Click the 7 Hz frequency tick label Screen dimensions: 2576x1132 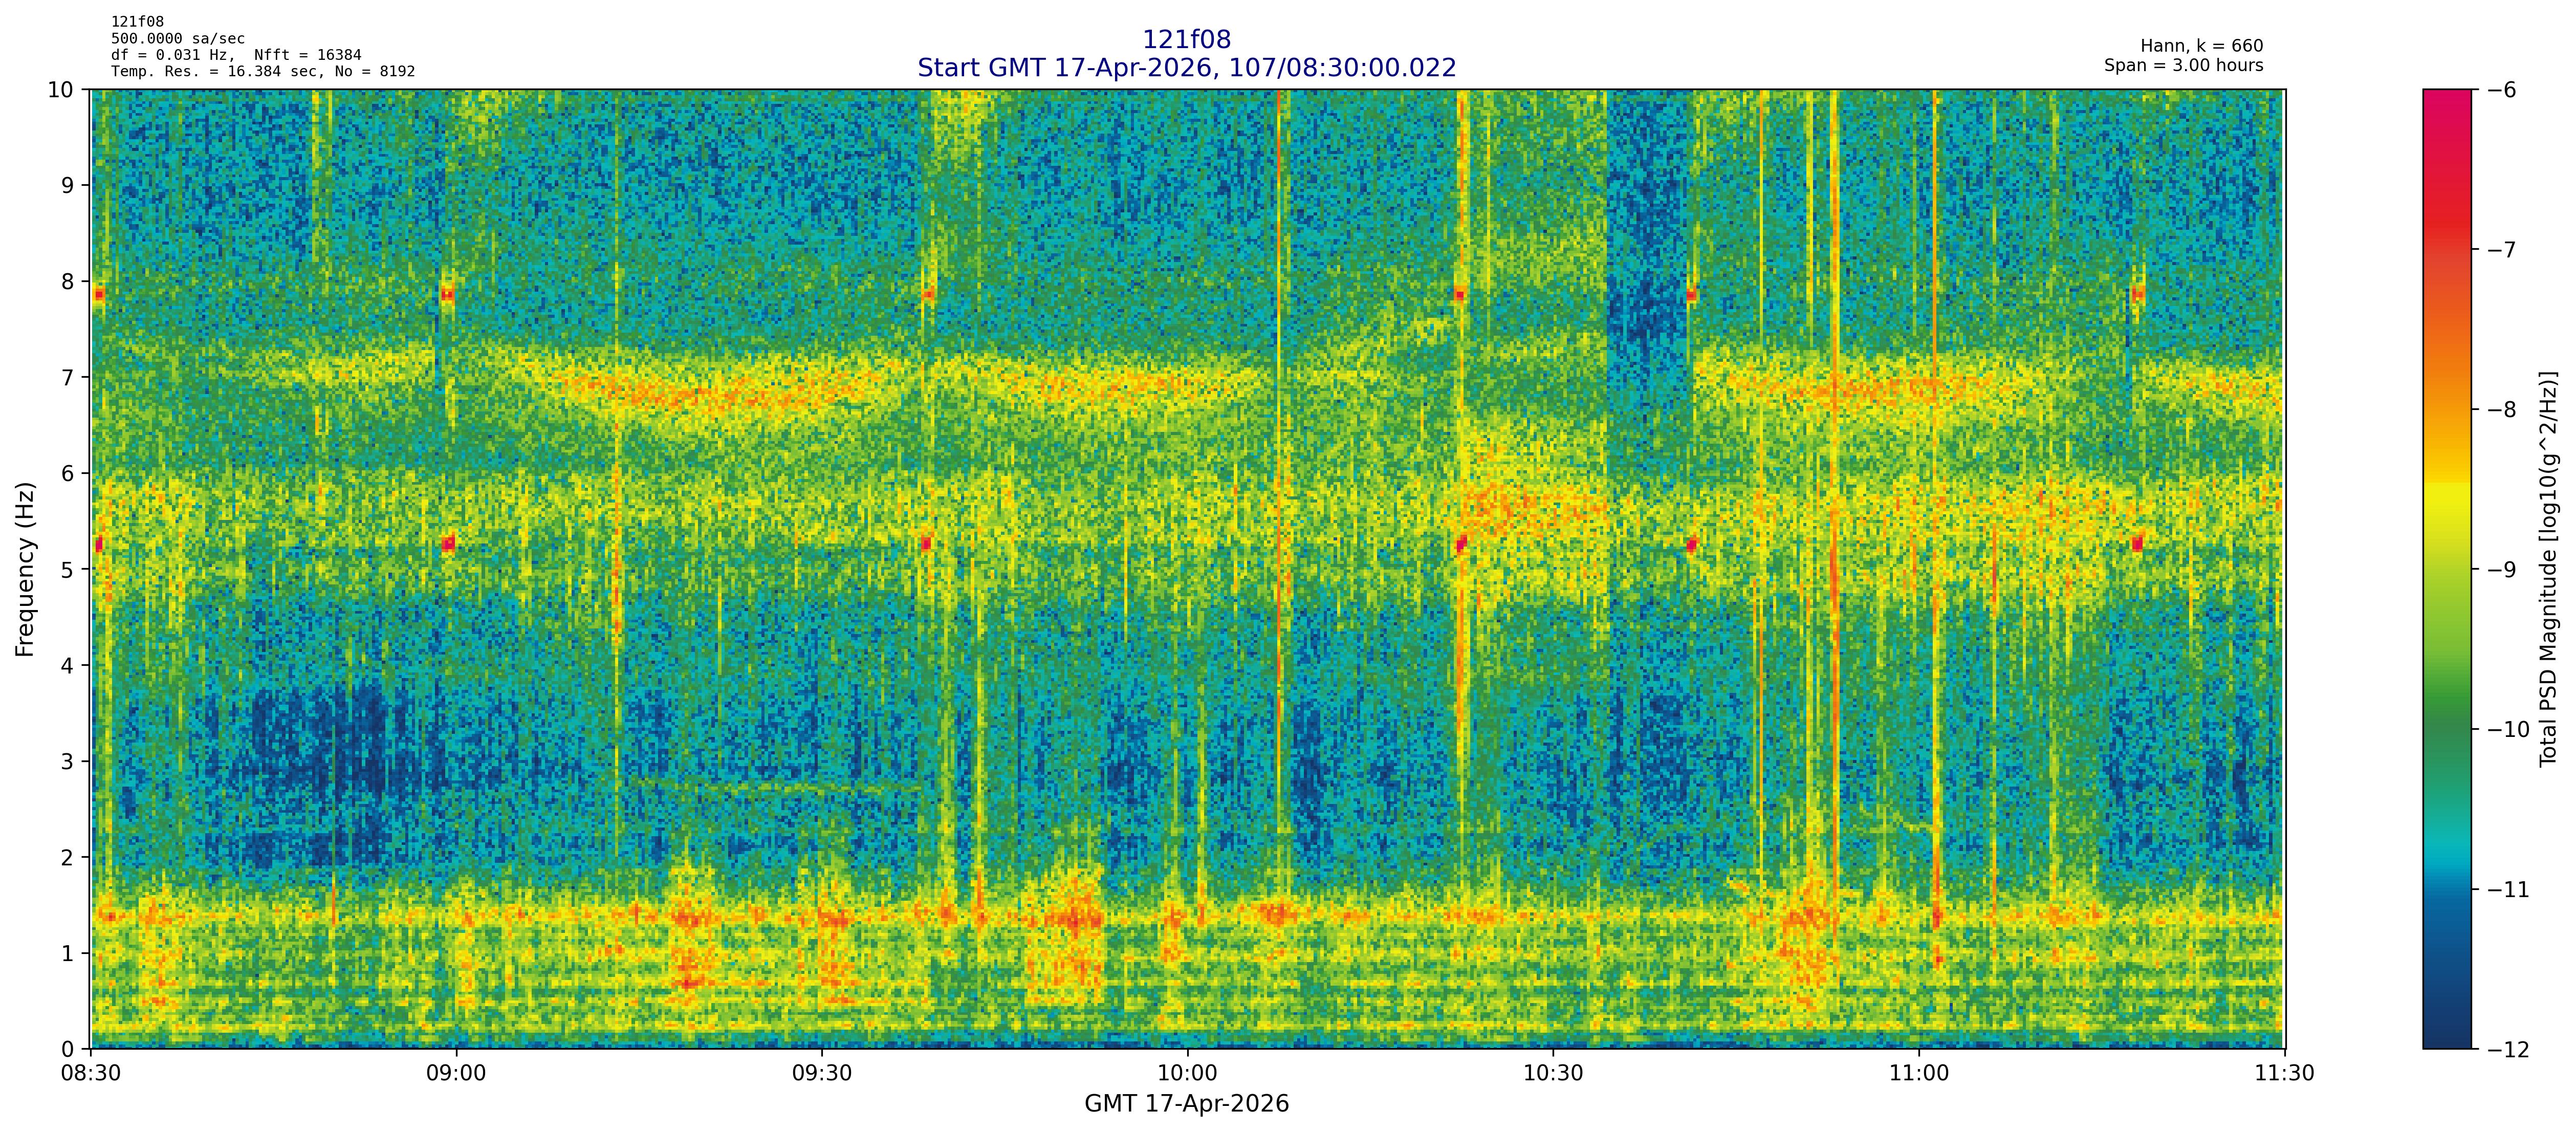[68, 377]
